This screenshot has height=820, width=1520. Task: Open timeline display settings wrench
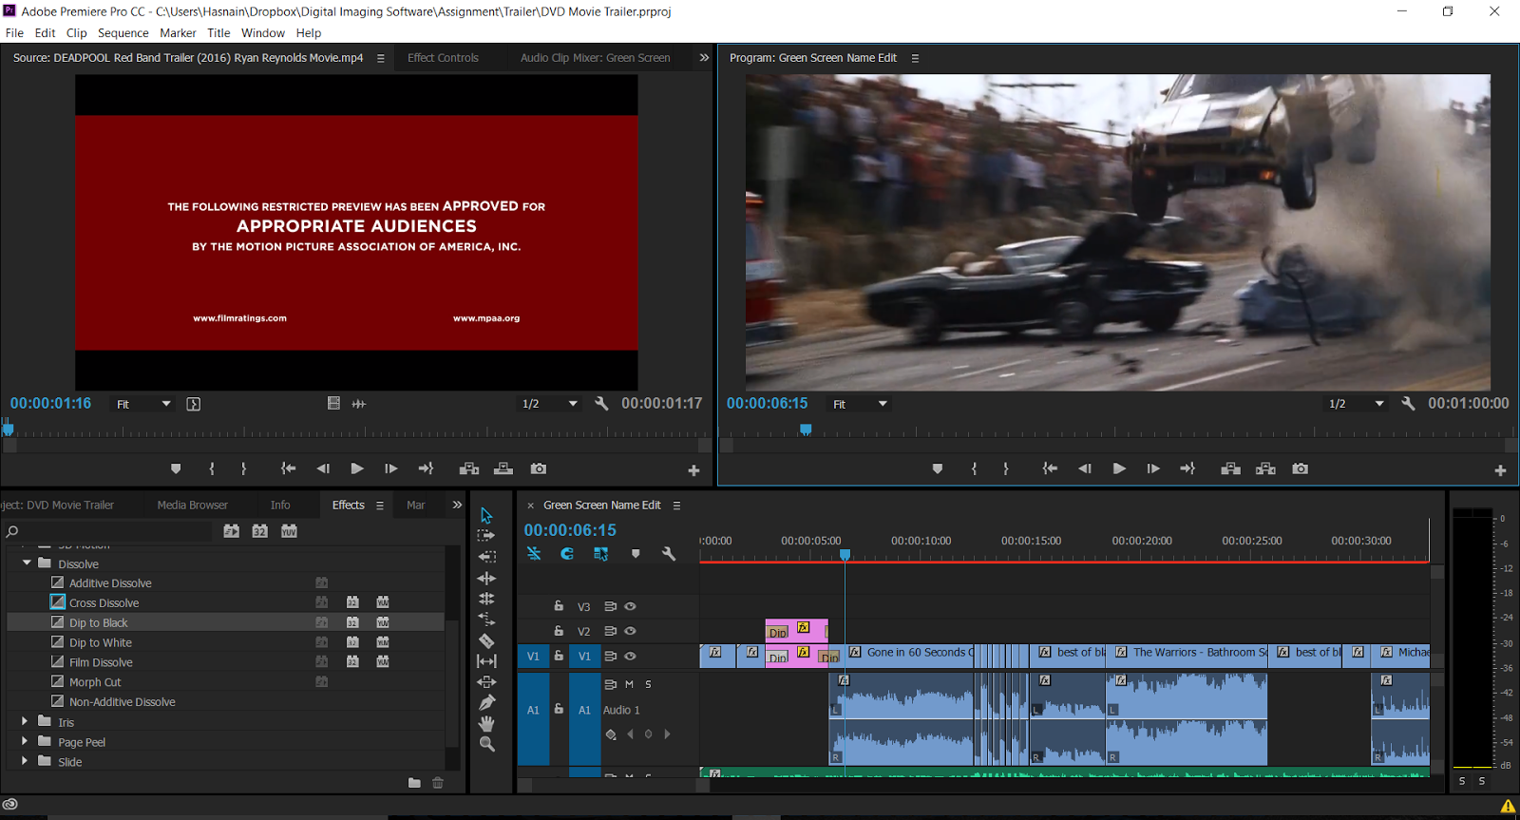click(669, 554)
